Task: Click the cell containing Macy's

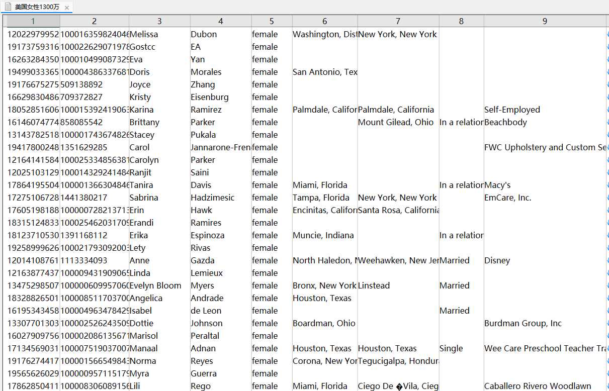Action: pyautogui.click(x=545, y=185)
